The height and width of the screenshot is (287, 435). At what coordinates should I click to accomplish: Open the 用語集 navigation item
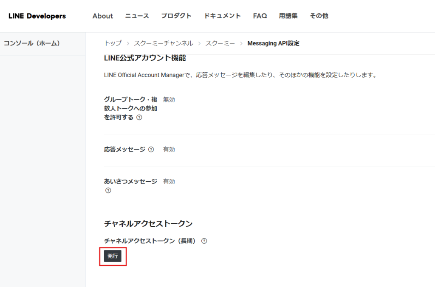tap(288, 16)
